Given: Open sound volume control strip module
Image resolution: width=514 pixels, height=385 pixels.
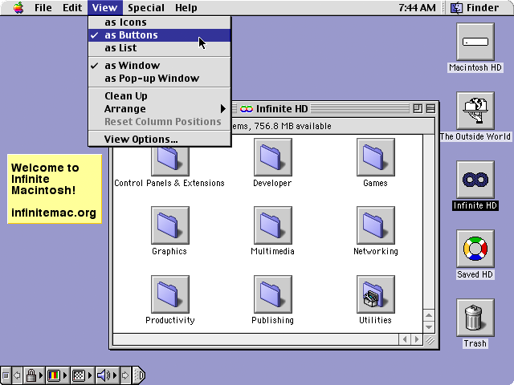Looking at the screenshot, I should 105,375.
